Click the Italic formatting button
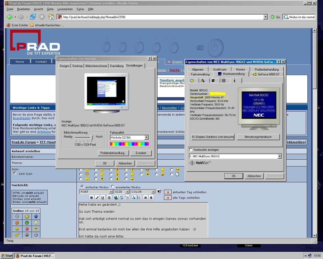This screenshot has height=259, width=323. coord(97,198)
